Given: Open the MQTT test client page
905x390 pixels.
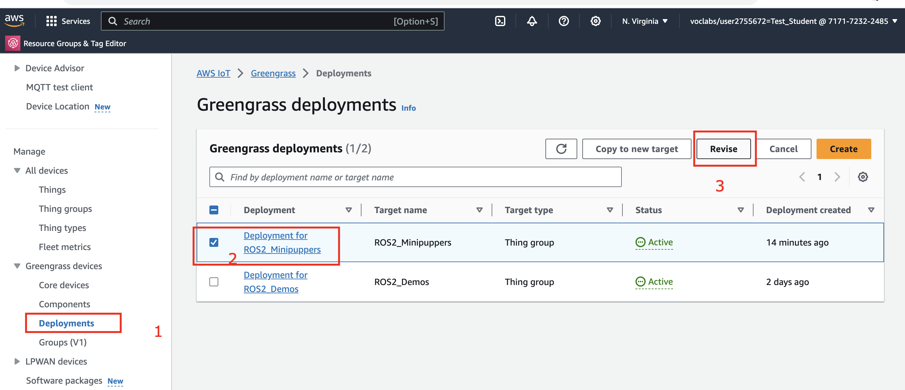Looking at the screenshot, I should pos(59,87).
